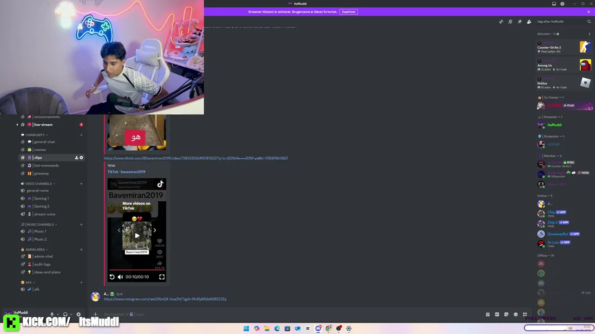Image resolution: width=595 pixels, height=334 pixels.
Task: Join the general-voice channel
Action: point(52,191)
